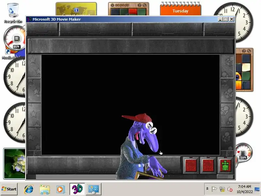
Task: Open the clock showing 7:04 AM
Action: [x=244, y=189]
